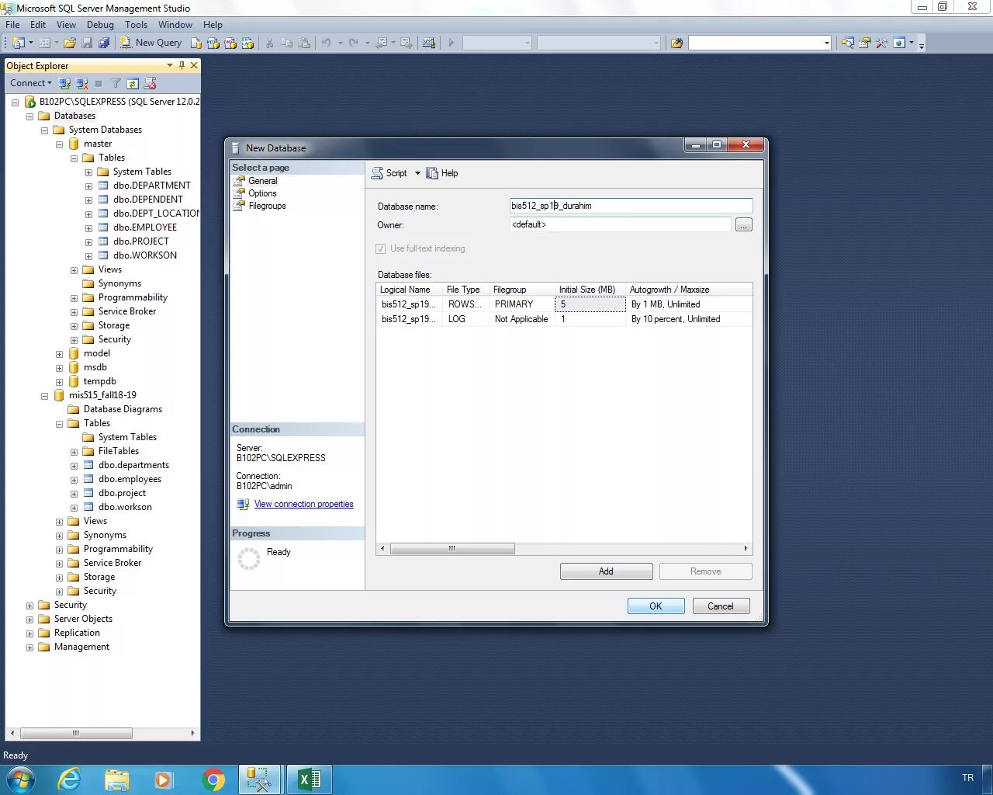Open the Window menu
The height and width of the screenshot is (795, 993).
coord(175,25)
